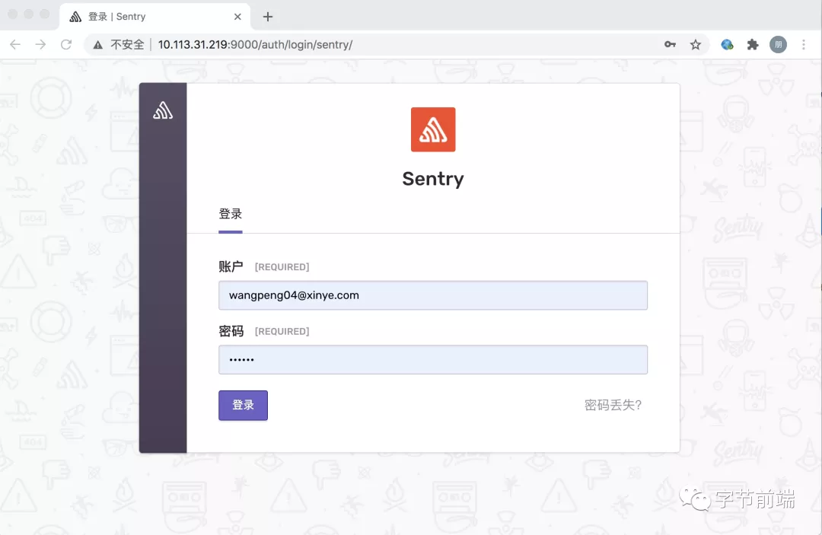Image resolution: width=822 pixels, height=535 pixels.
Task: Click the large Sentry logo above the title
Action: 432,129
